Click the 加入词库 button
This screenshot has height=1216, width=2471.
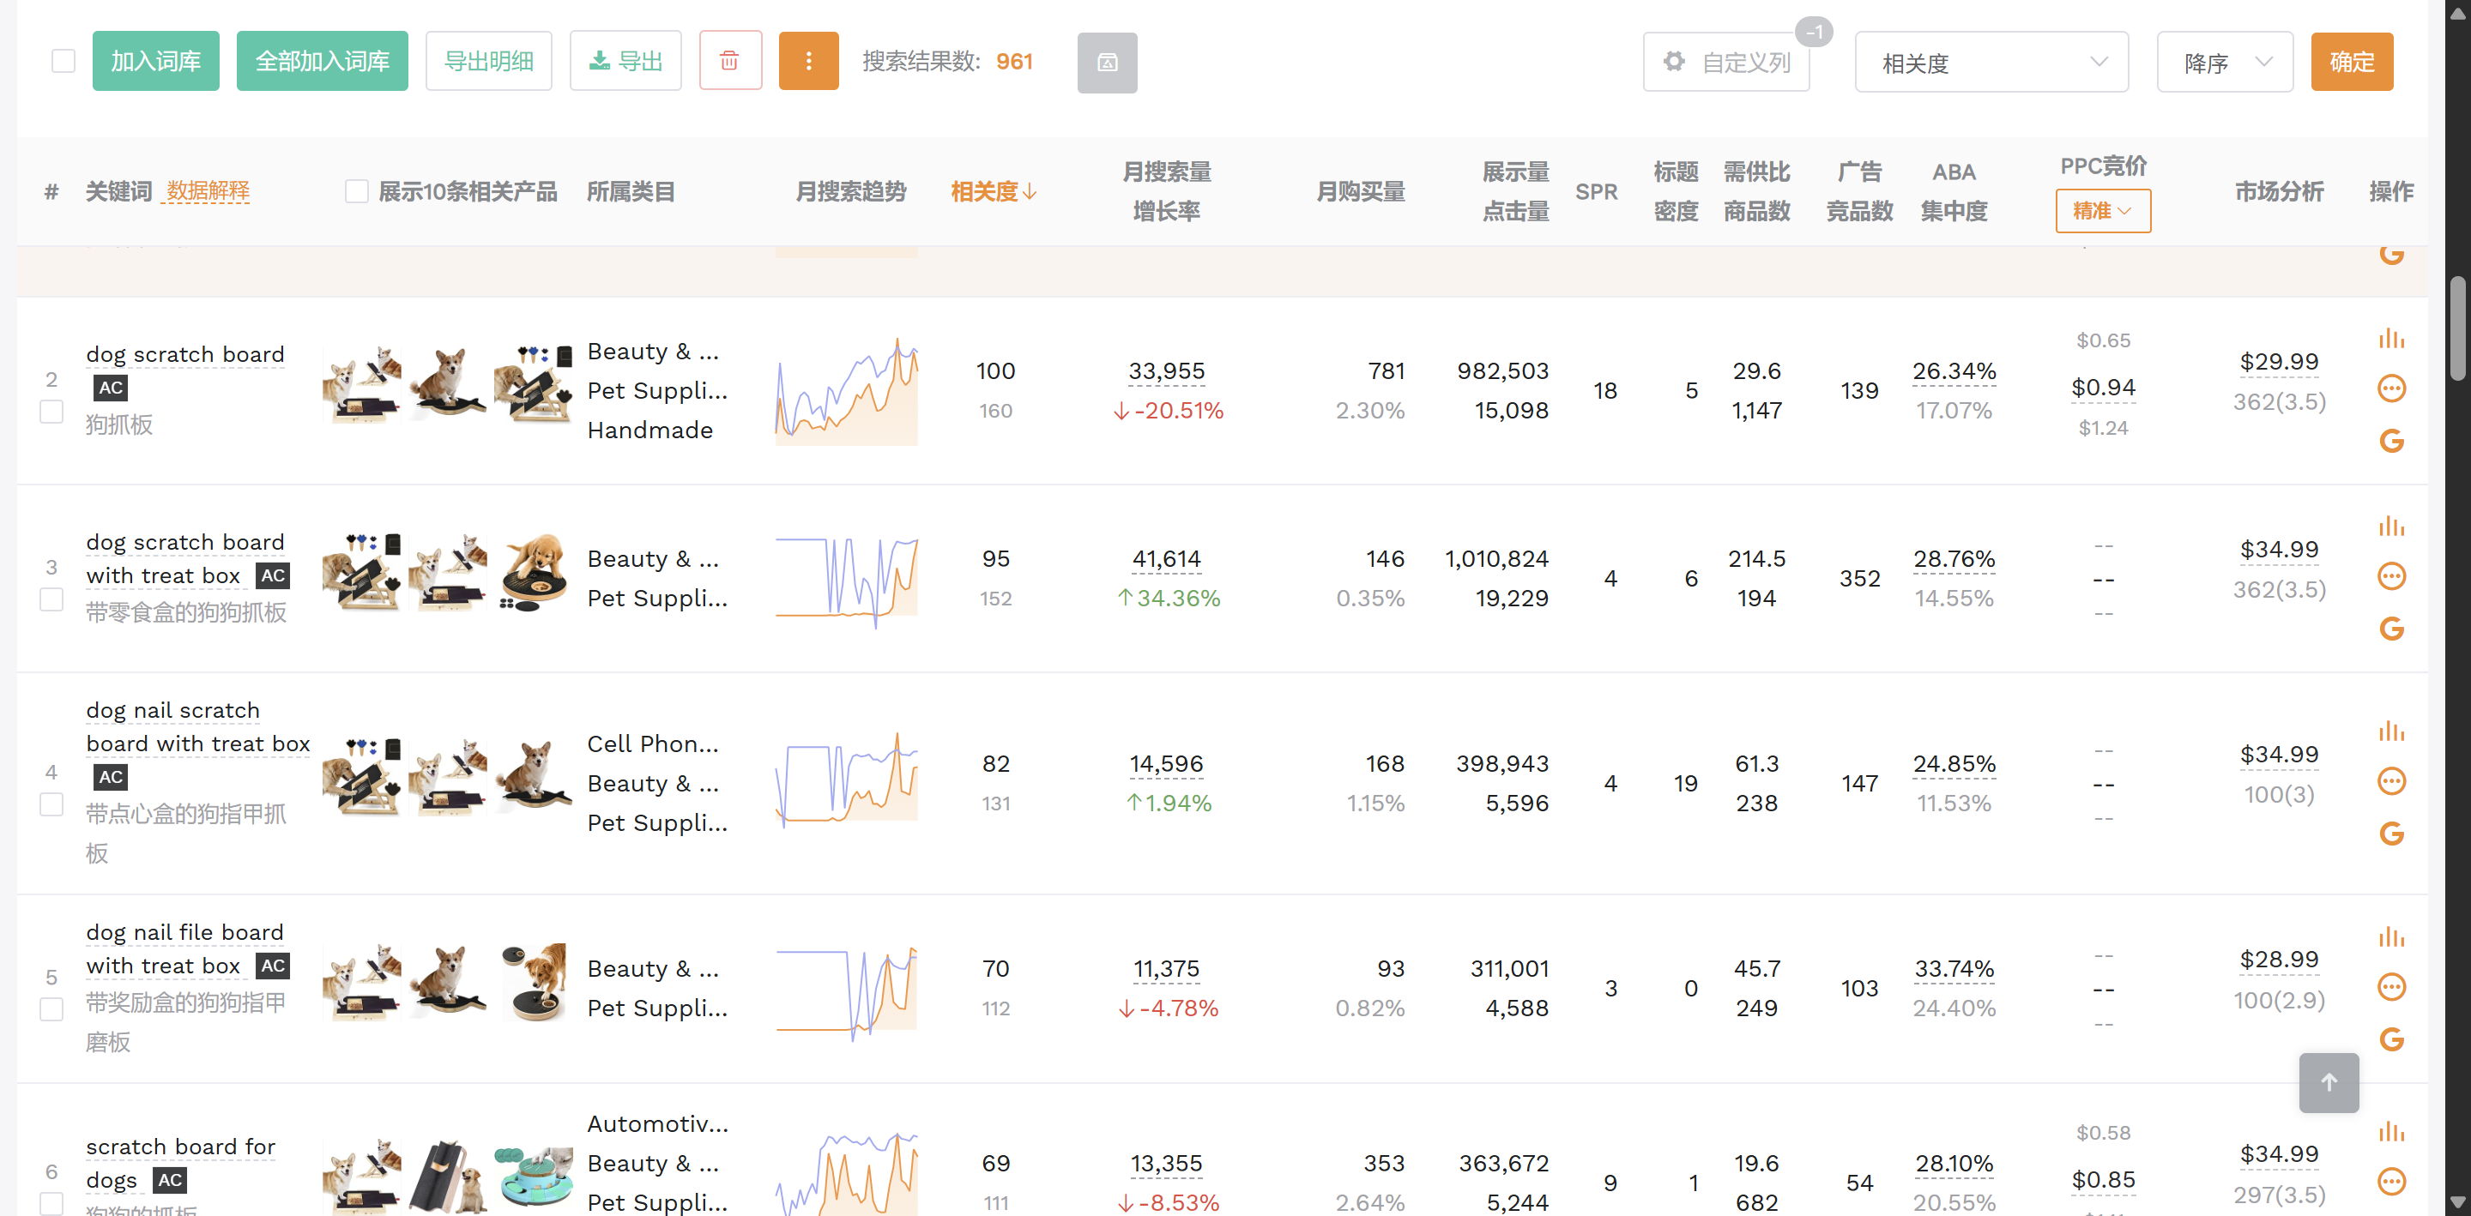tap(155, 62)
